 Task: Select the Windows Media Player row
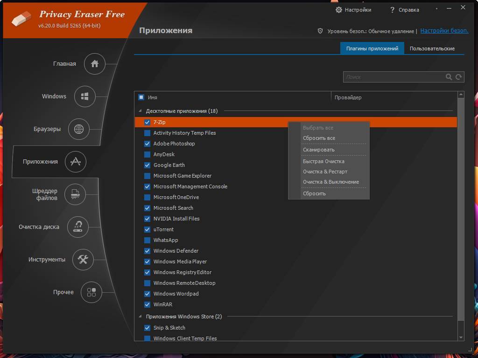click(295, 262)
